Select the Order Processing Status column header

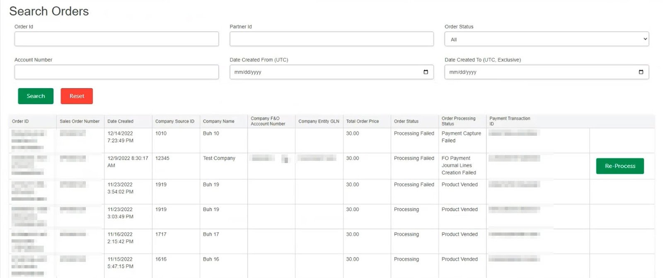pyautogui.click(x=458, y=121)
